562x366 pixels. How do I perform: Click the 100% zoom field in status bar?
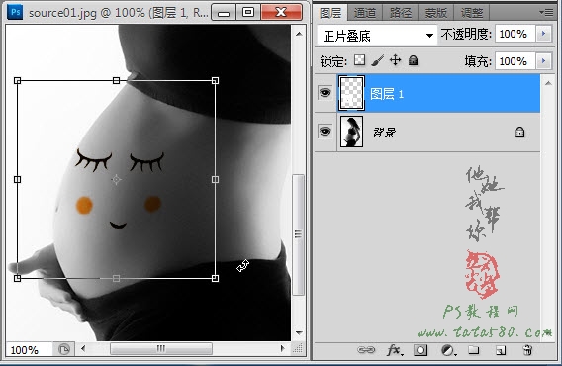(x=29, y=349)
